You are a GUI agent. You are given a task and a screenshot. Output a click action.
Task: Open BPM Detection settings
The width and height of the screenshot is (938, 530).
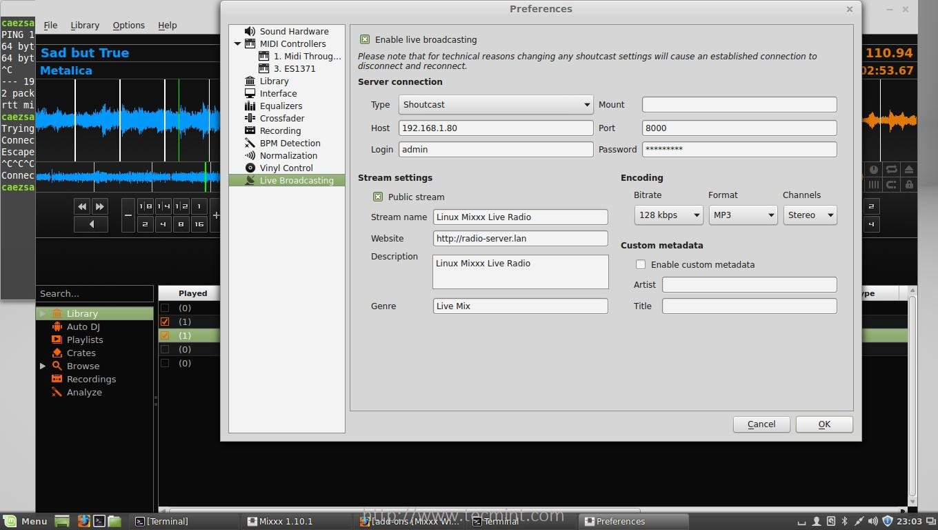pyautogui.click(x=289, y=143)
